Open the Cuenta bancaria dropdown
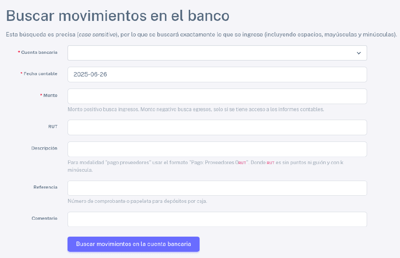This screenshot has width=400, height=258. pyautogui.click(x=217, y=53)
